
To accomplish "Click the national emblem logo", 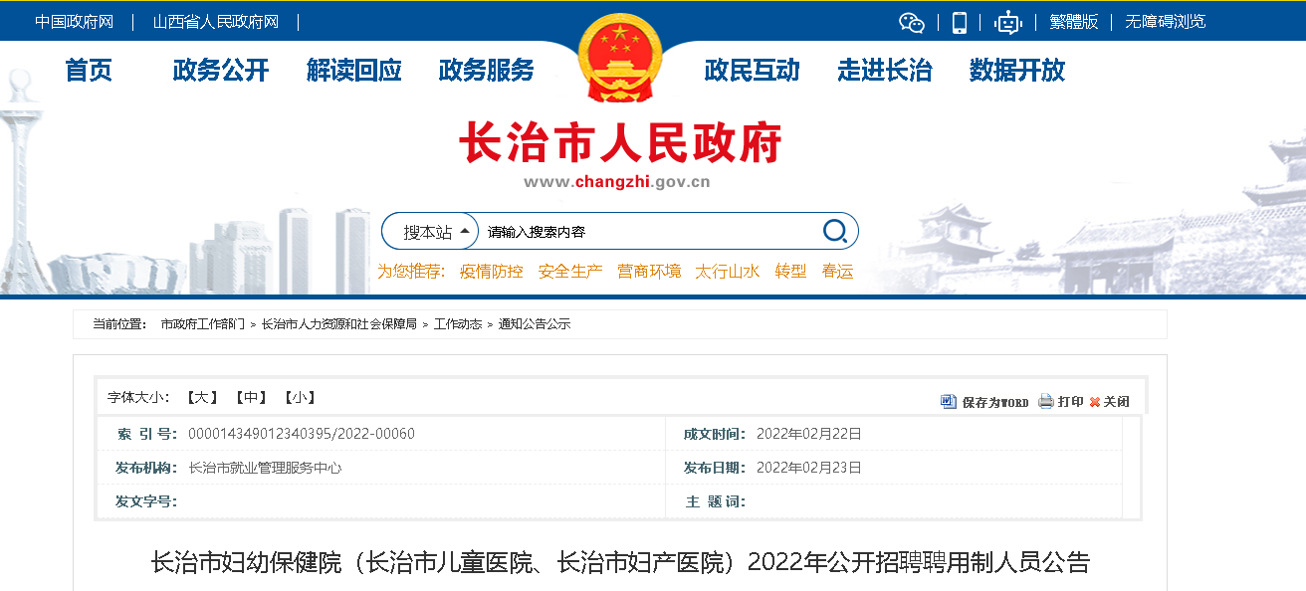I will [619, 58].
